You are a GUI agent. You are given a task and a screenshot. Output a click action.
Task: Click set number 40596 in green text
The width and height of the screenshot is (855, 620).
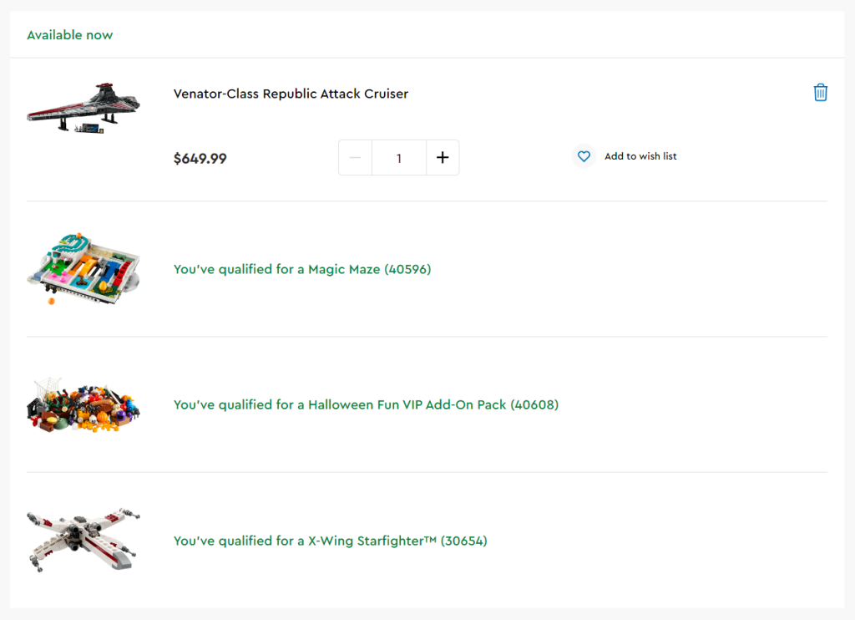pos(407,269)
